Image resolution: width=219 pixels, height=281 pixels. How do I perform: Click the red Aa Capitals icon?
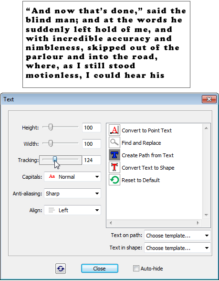[x=52, y=176]
